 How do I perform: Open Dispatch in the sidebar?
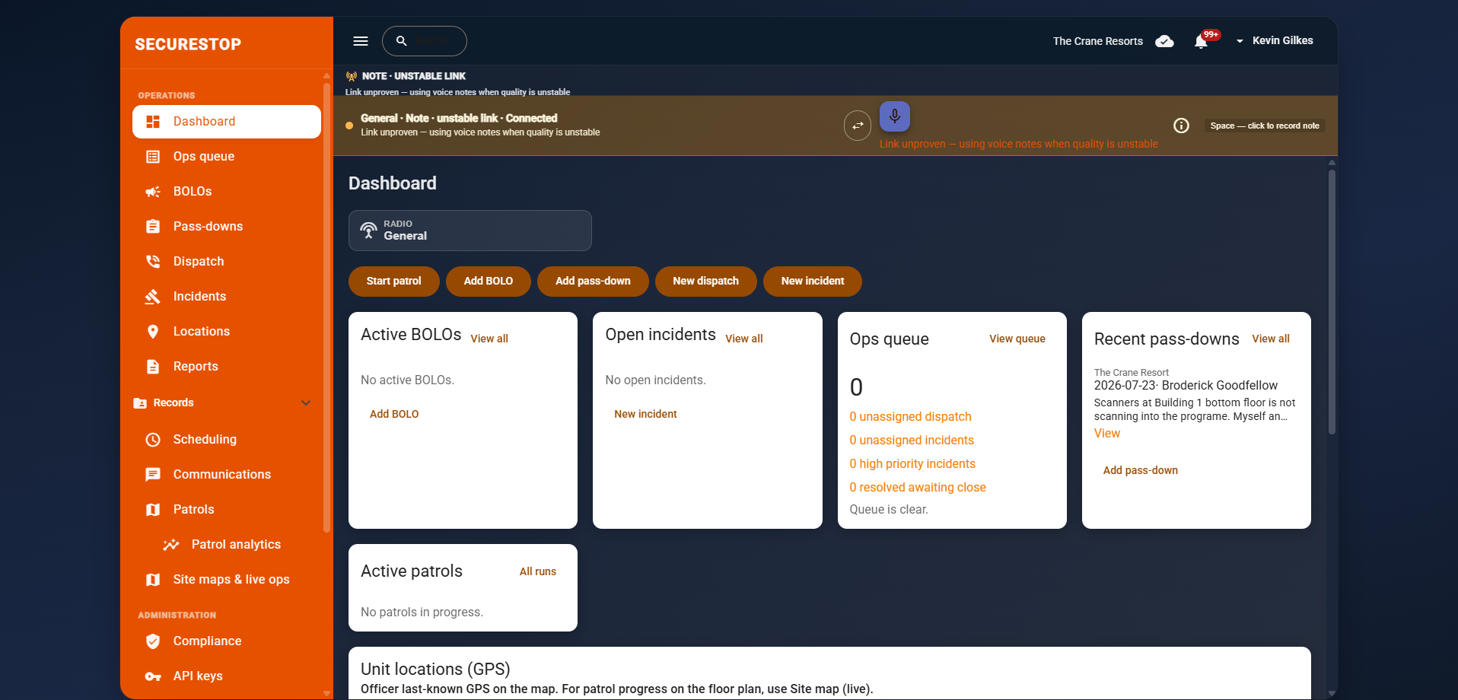(227, 262)
